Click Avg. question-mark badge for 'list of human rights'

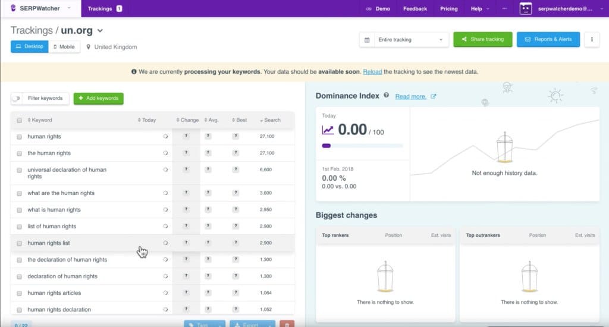[x=208, y=226]
